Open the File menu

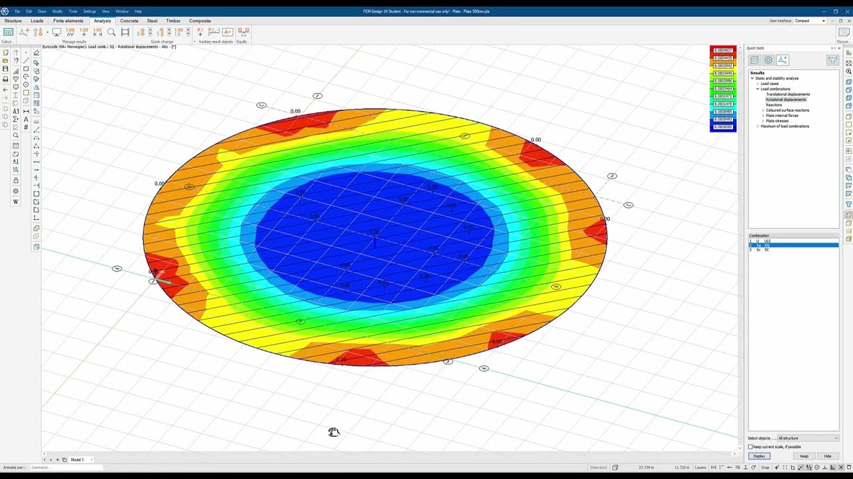click(17, 11)
